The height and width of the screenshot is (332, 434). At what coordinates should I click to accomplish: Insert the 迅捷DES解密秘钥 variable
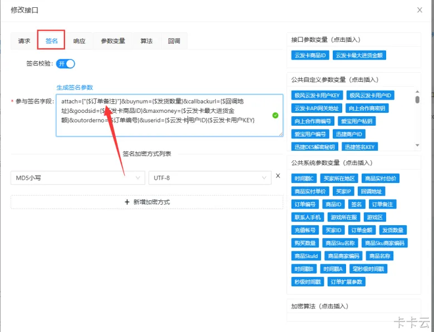point(314,147)
